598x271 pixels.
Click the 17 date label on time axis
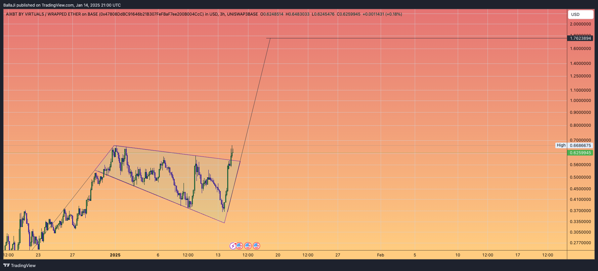coord(518,255)
